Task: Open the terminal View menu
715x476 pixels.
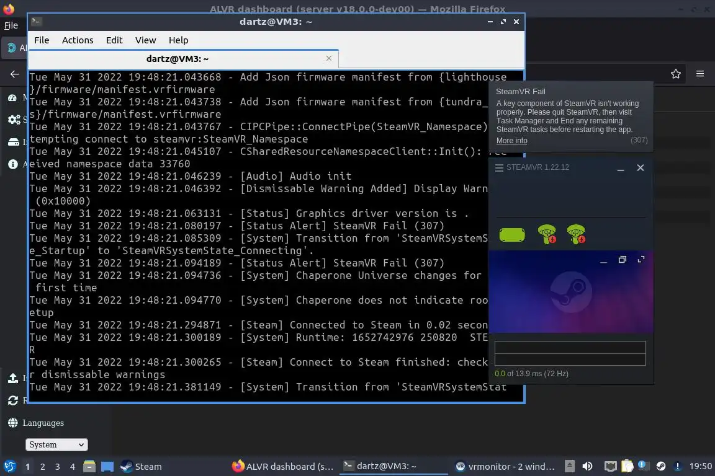Action: 145,40
